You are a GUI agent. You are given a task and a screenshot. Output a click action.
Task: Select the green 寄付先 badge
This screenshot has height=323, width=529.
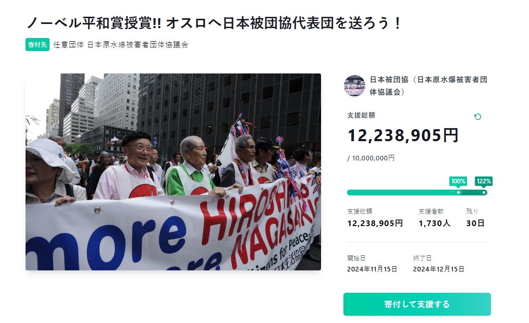[x=38, y=44]
